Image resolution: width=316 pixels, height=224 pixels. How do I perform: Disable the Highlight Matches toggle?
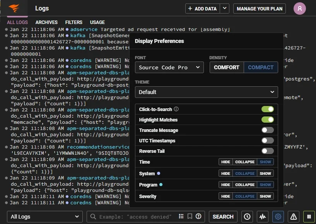click(267, 120)
